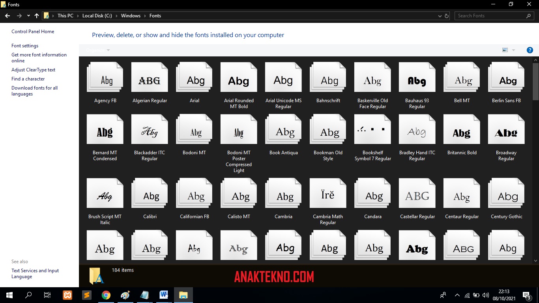Select Bernard MT Condensed font icon

(x=105, y=129)
